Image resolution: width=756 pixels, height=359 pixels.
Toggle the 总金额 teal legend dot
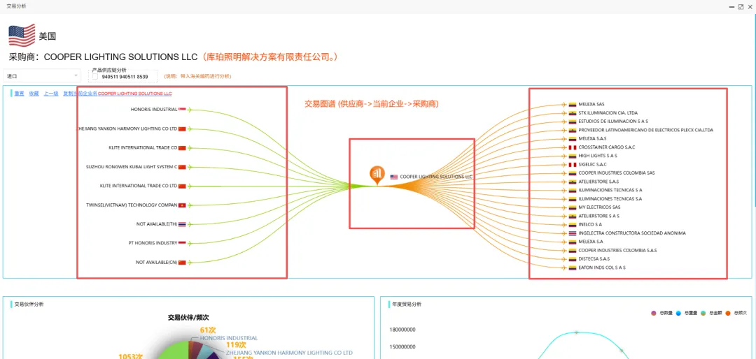[x=703, y=314]
